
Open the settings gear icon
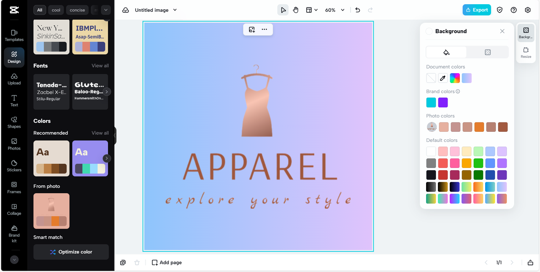point(528,10)
